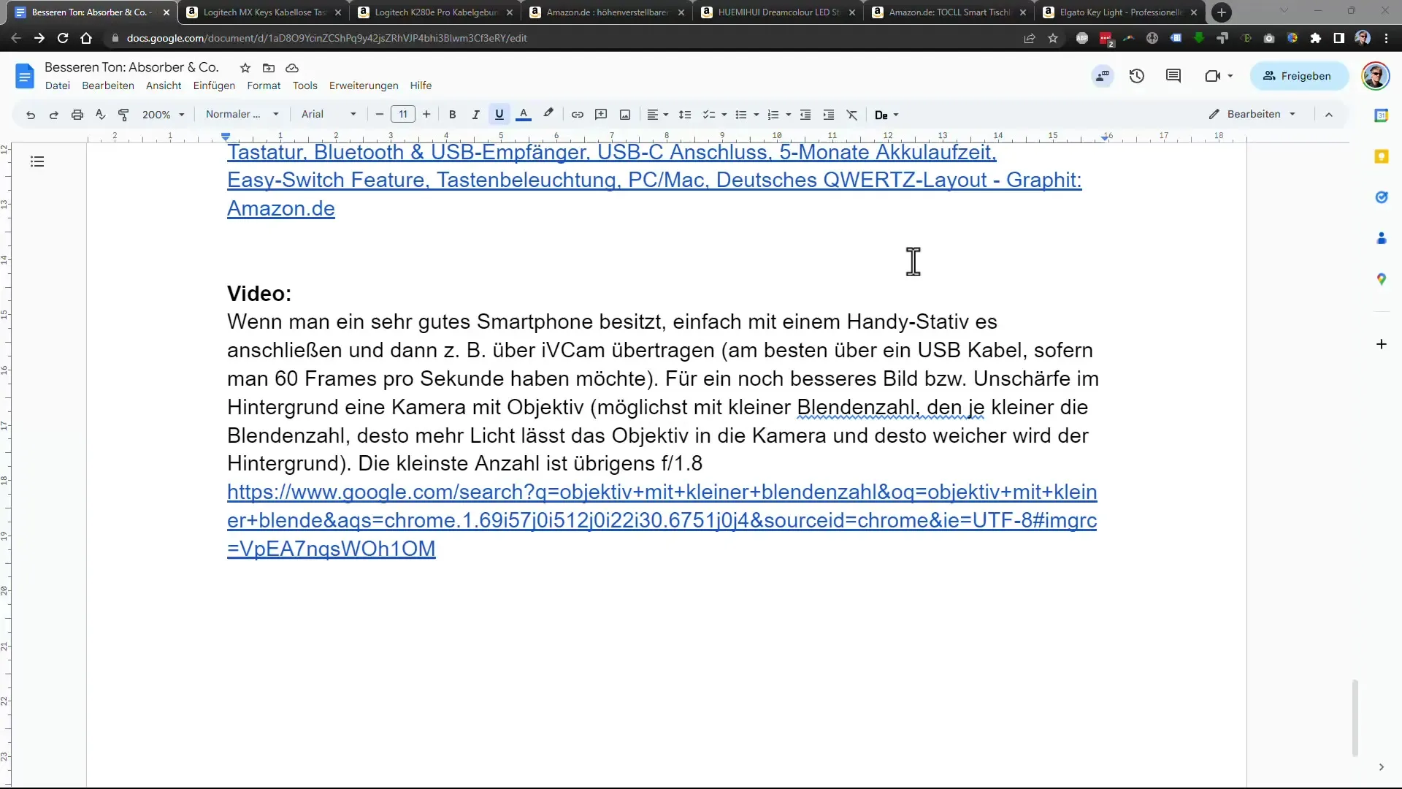1402x789 pixels.
Task: Open the paragraph style dropdown
Action: pos(240,115)
